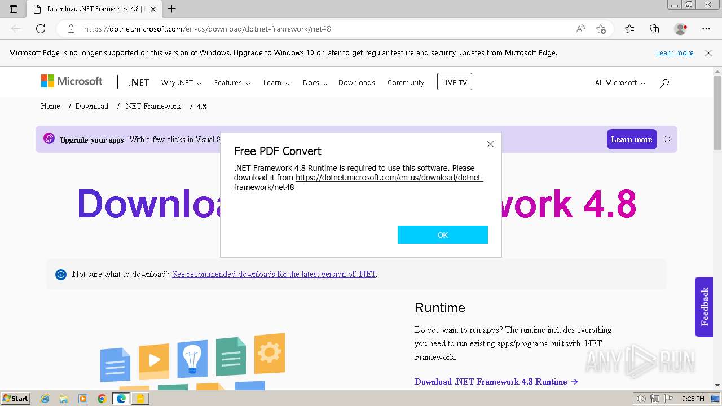
Task: Expand the Docs menu
Action: pos(315,83)
